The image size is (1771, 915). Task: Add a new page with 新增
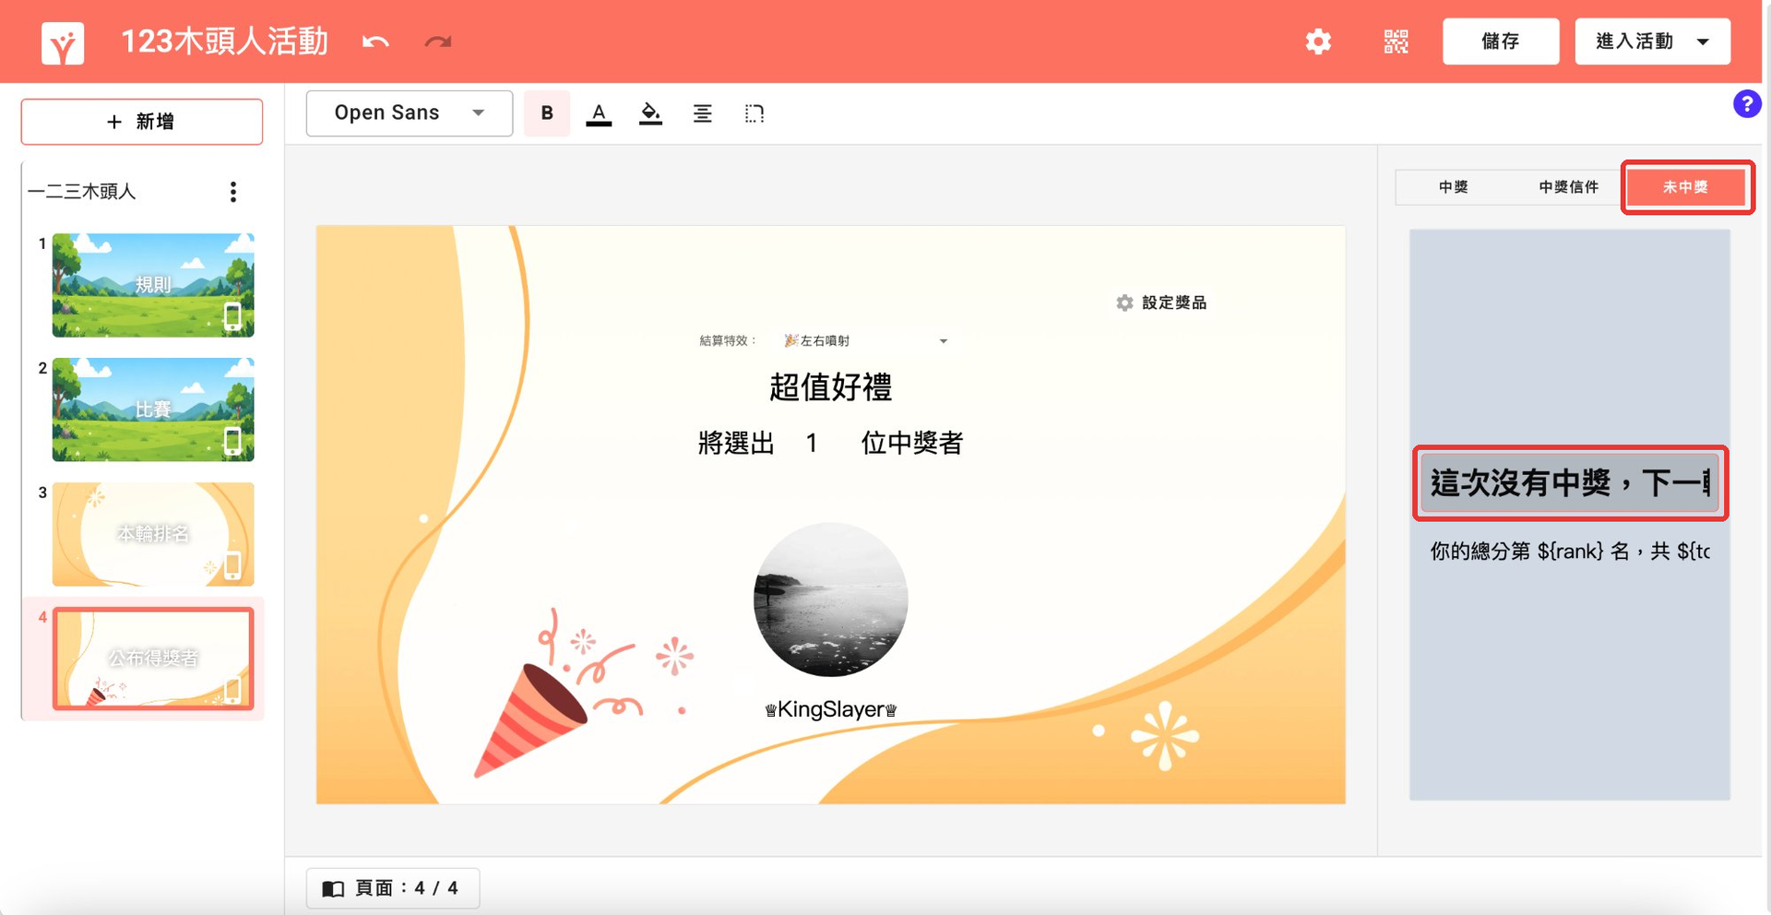[142, 122]
